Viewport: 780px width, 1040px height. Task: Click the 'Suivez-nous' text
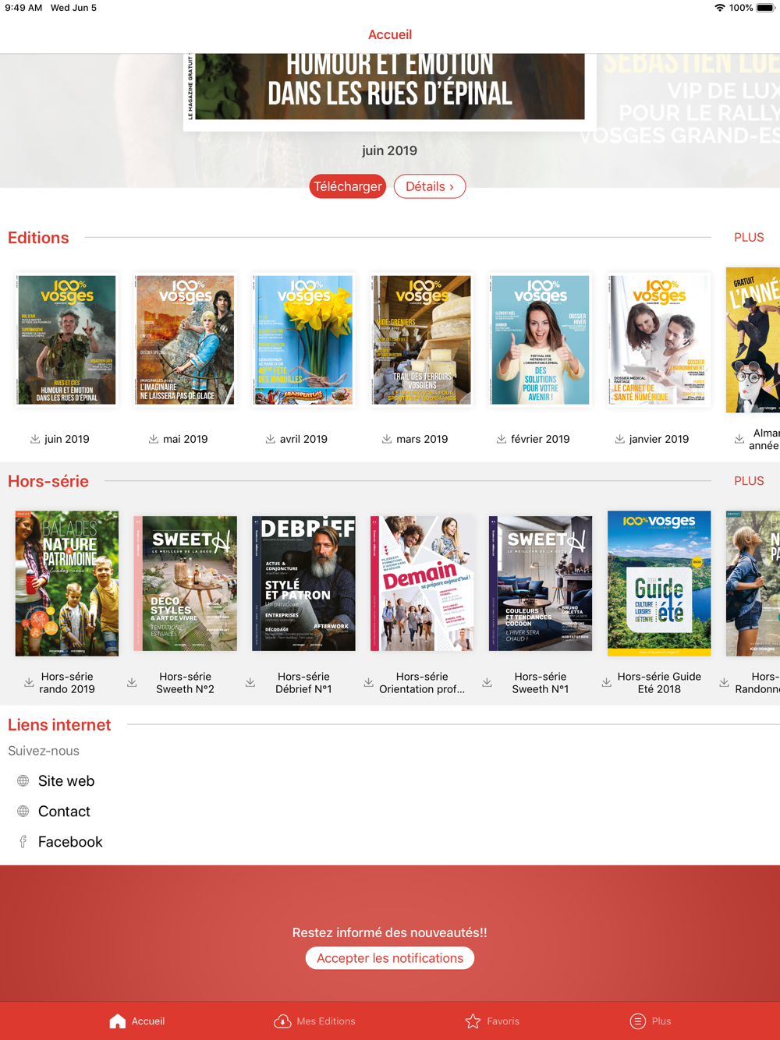point(44,751)
